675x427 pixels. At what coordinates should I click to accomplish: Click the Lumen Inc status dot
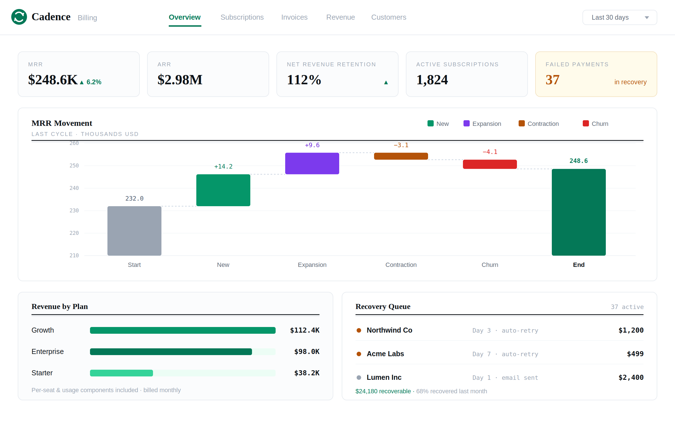359,378
